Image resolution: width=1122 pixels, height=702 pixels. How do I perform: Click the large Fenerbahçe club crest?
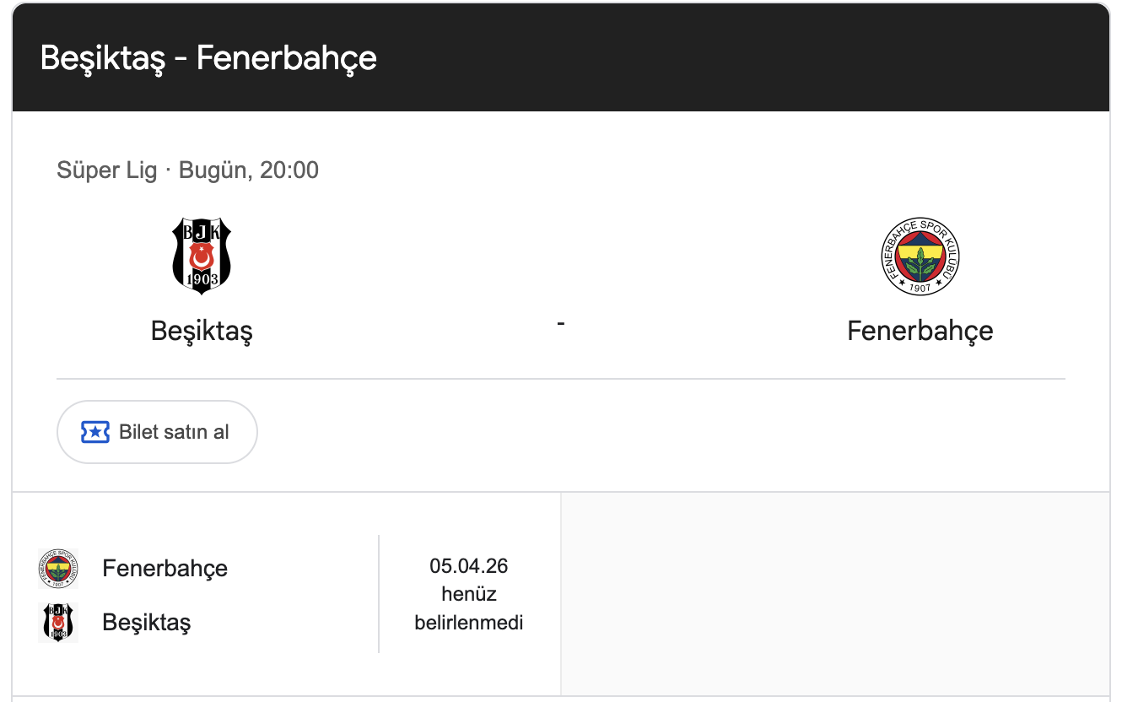pyautogui.click(x=920, y=256)
